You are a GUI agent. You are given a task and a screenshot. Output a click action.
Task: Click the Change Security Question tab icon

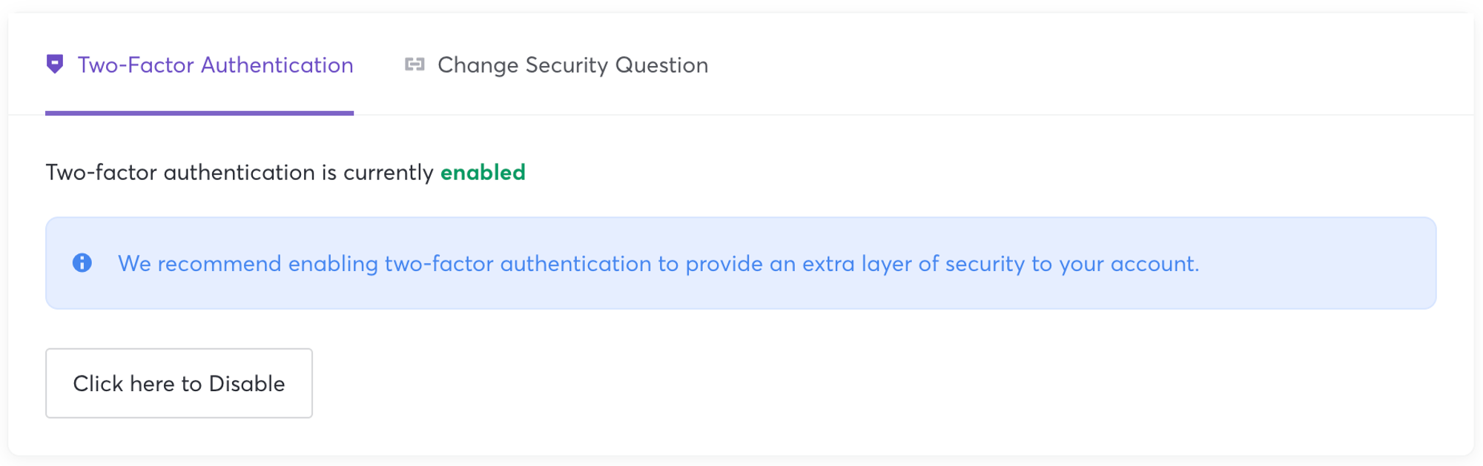[x=414, y=64]
